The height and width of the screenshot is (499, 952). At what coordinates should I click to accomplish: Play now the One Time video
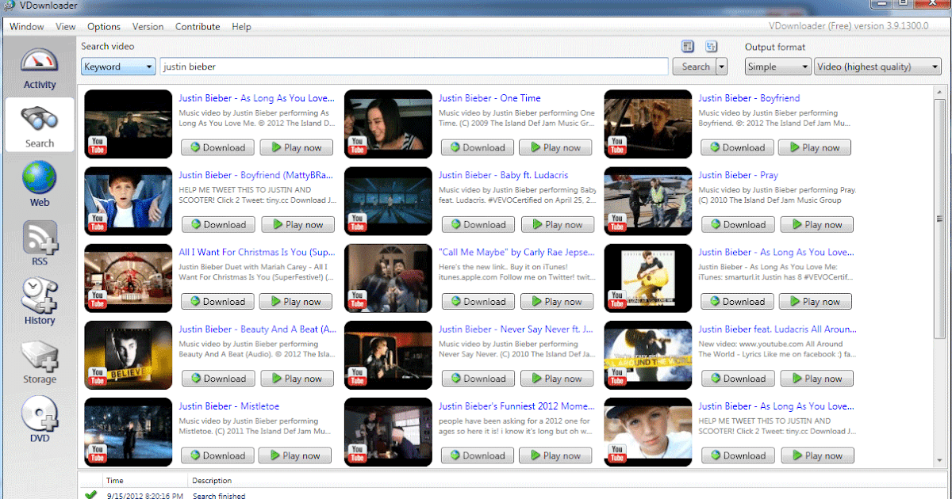[555, 147]
